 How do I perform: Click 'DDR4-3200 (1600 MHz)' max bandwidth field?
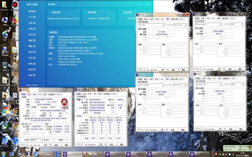click(x=97, y=102)
